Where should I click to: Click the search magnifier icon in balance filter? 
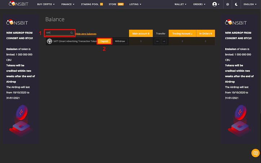(x=71, y=33)
